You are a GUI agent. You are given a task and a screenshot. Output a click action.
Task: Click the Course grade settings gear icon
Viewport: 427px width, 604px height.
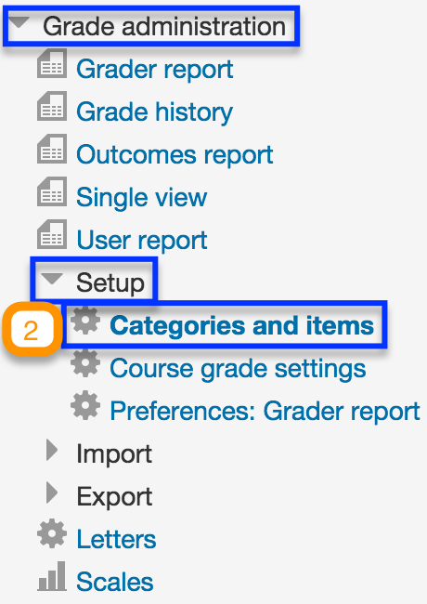85,362
